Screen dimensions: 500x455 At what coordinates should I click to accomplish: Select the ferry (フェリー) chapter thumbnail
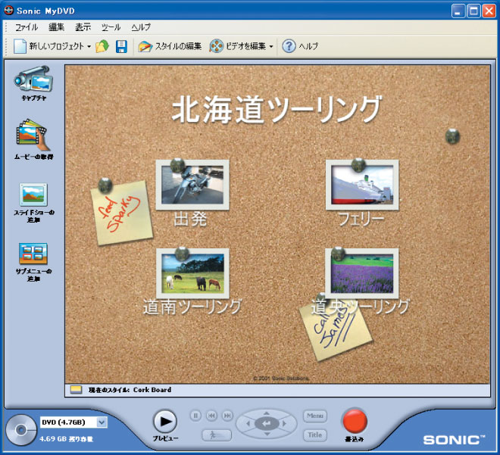pos(360,185)
